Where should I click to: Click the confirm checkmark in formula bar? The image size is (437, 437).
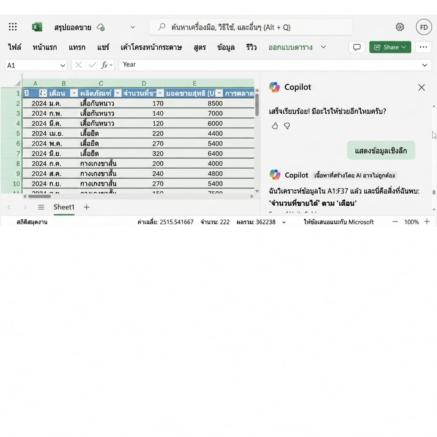pyautogui.click(x=92, y=65)
